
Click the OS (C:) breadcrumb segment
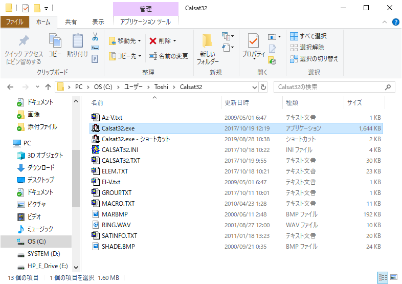point(103,87)
